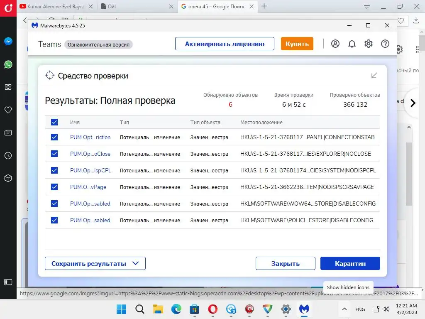This screenshot has height=319, width=425.
Task: Open Opera from taskbar
Action: click(x=213, y=309)
